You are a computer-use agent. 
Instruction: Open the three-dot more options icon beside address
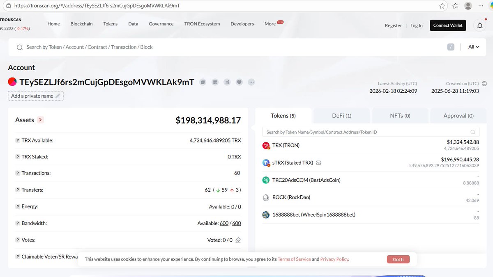pos(251,82)
